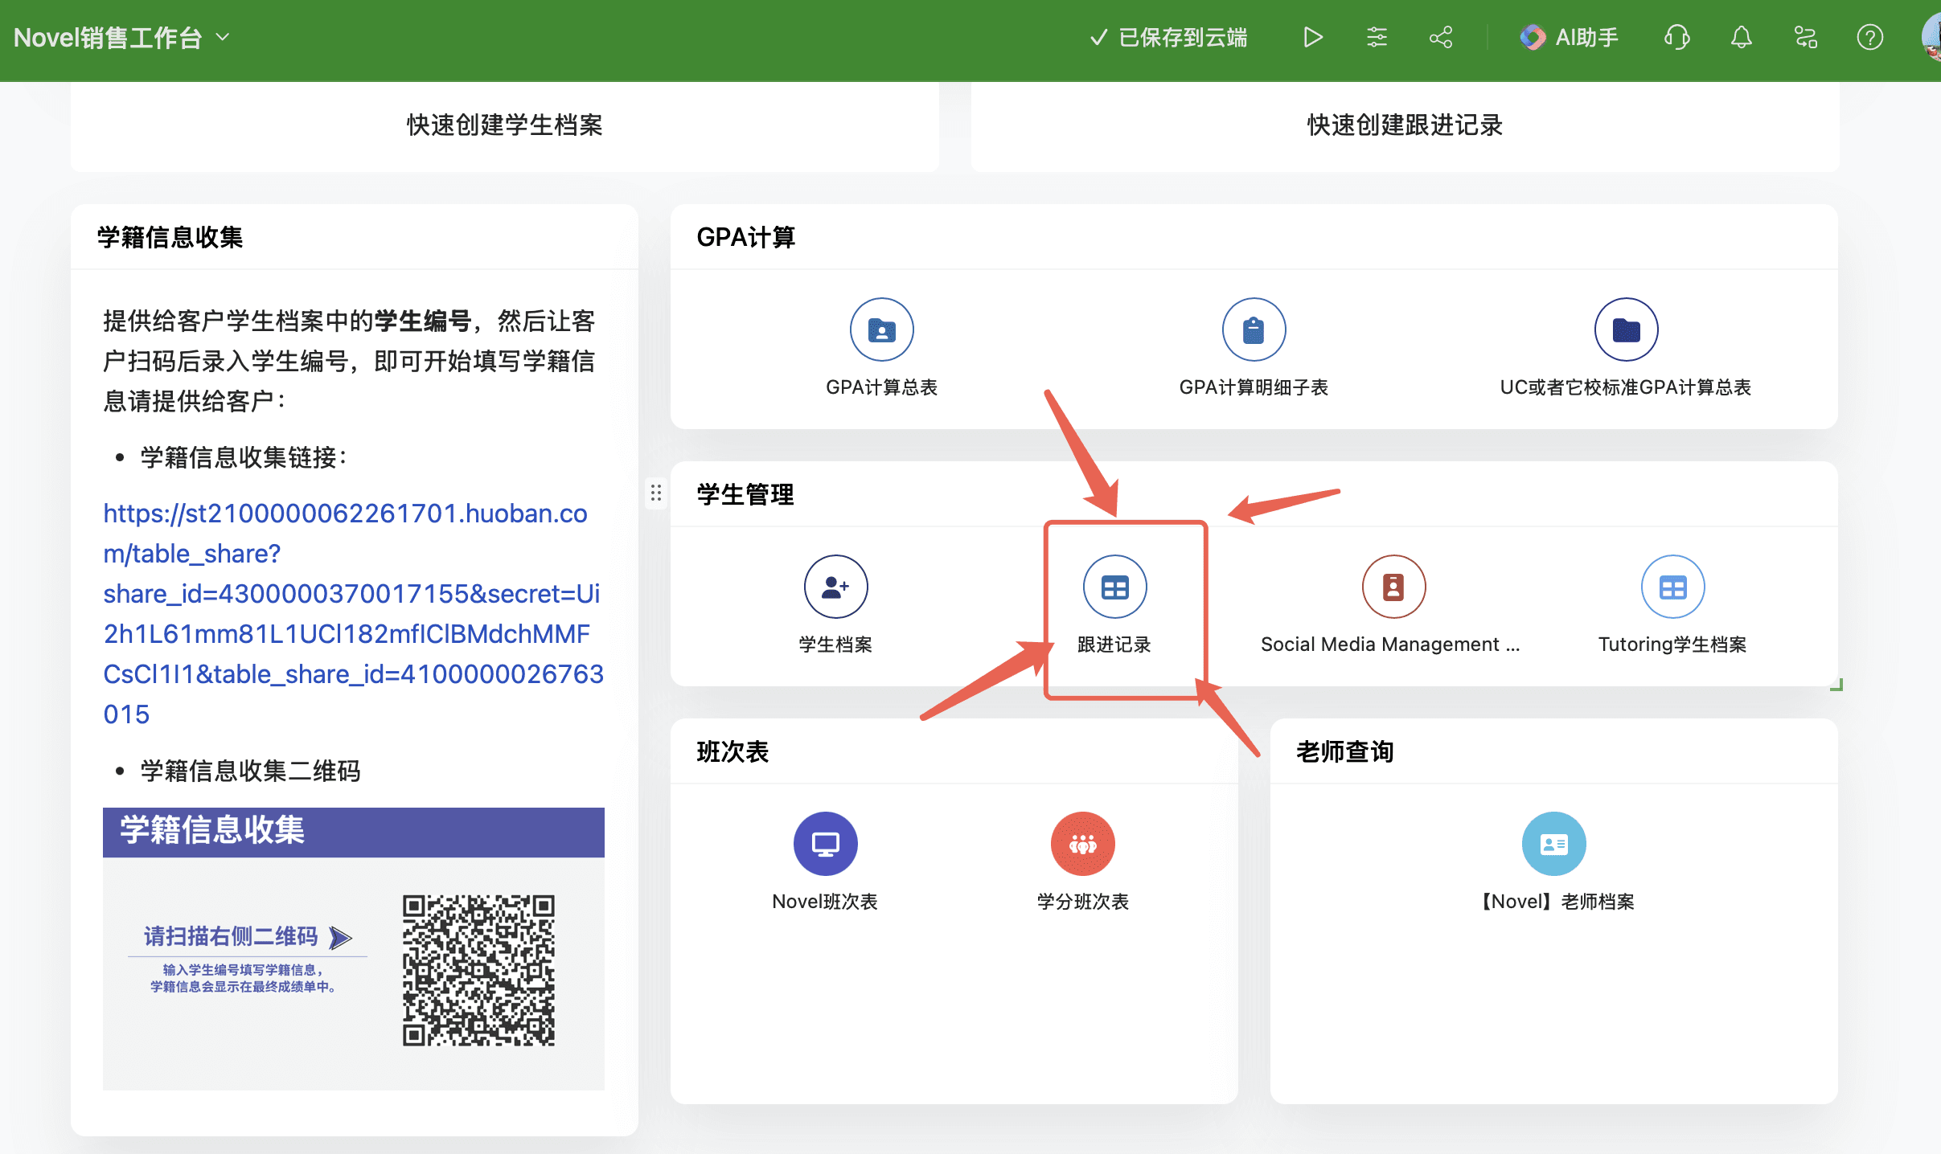
Task: Expand the Novel销售工作台 dropdown
Action: 122,38
